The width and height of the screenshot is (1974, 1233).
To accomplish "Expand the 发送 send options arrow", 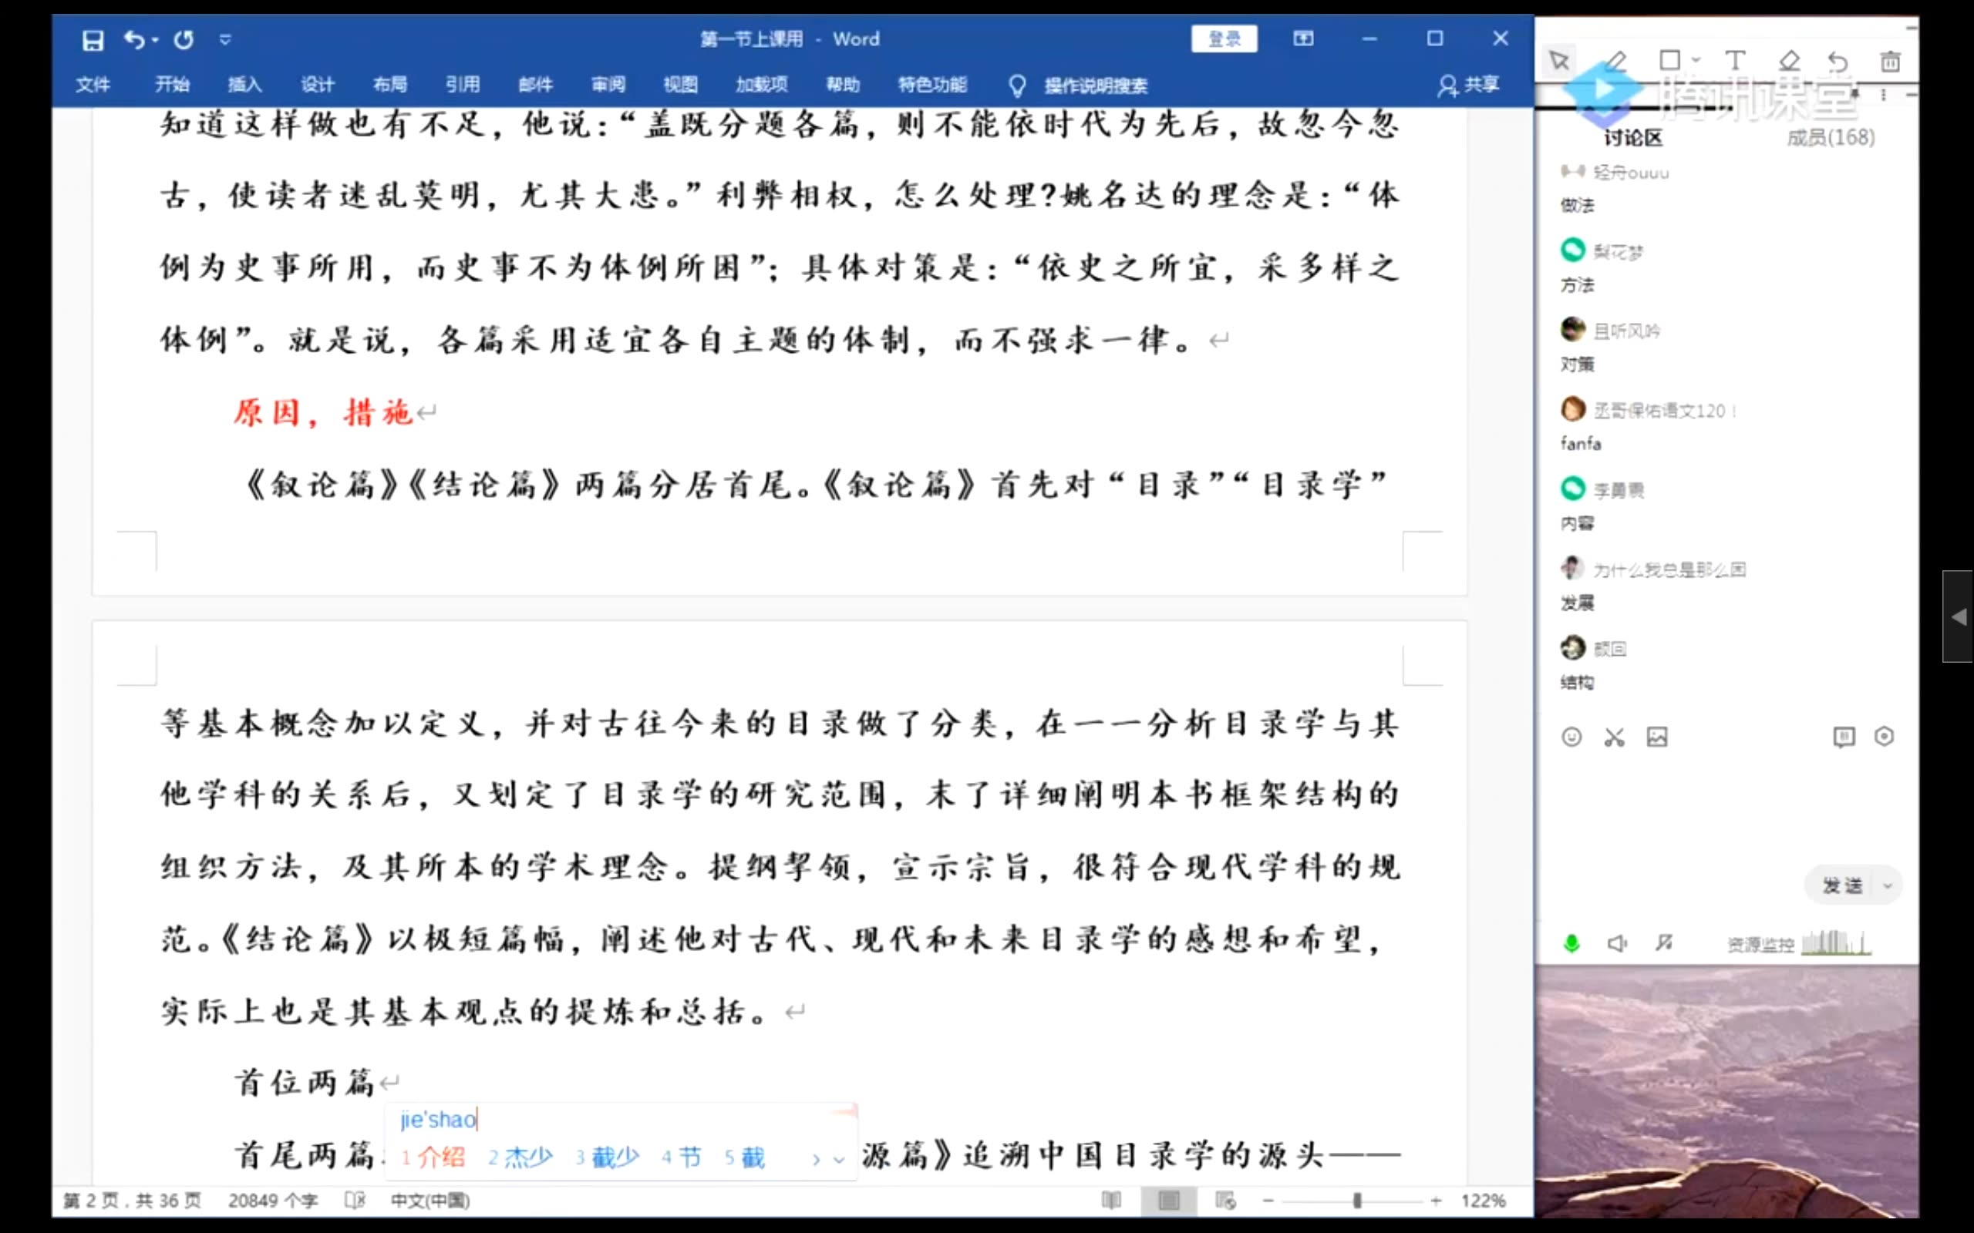I will [x=1887, y=885].
